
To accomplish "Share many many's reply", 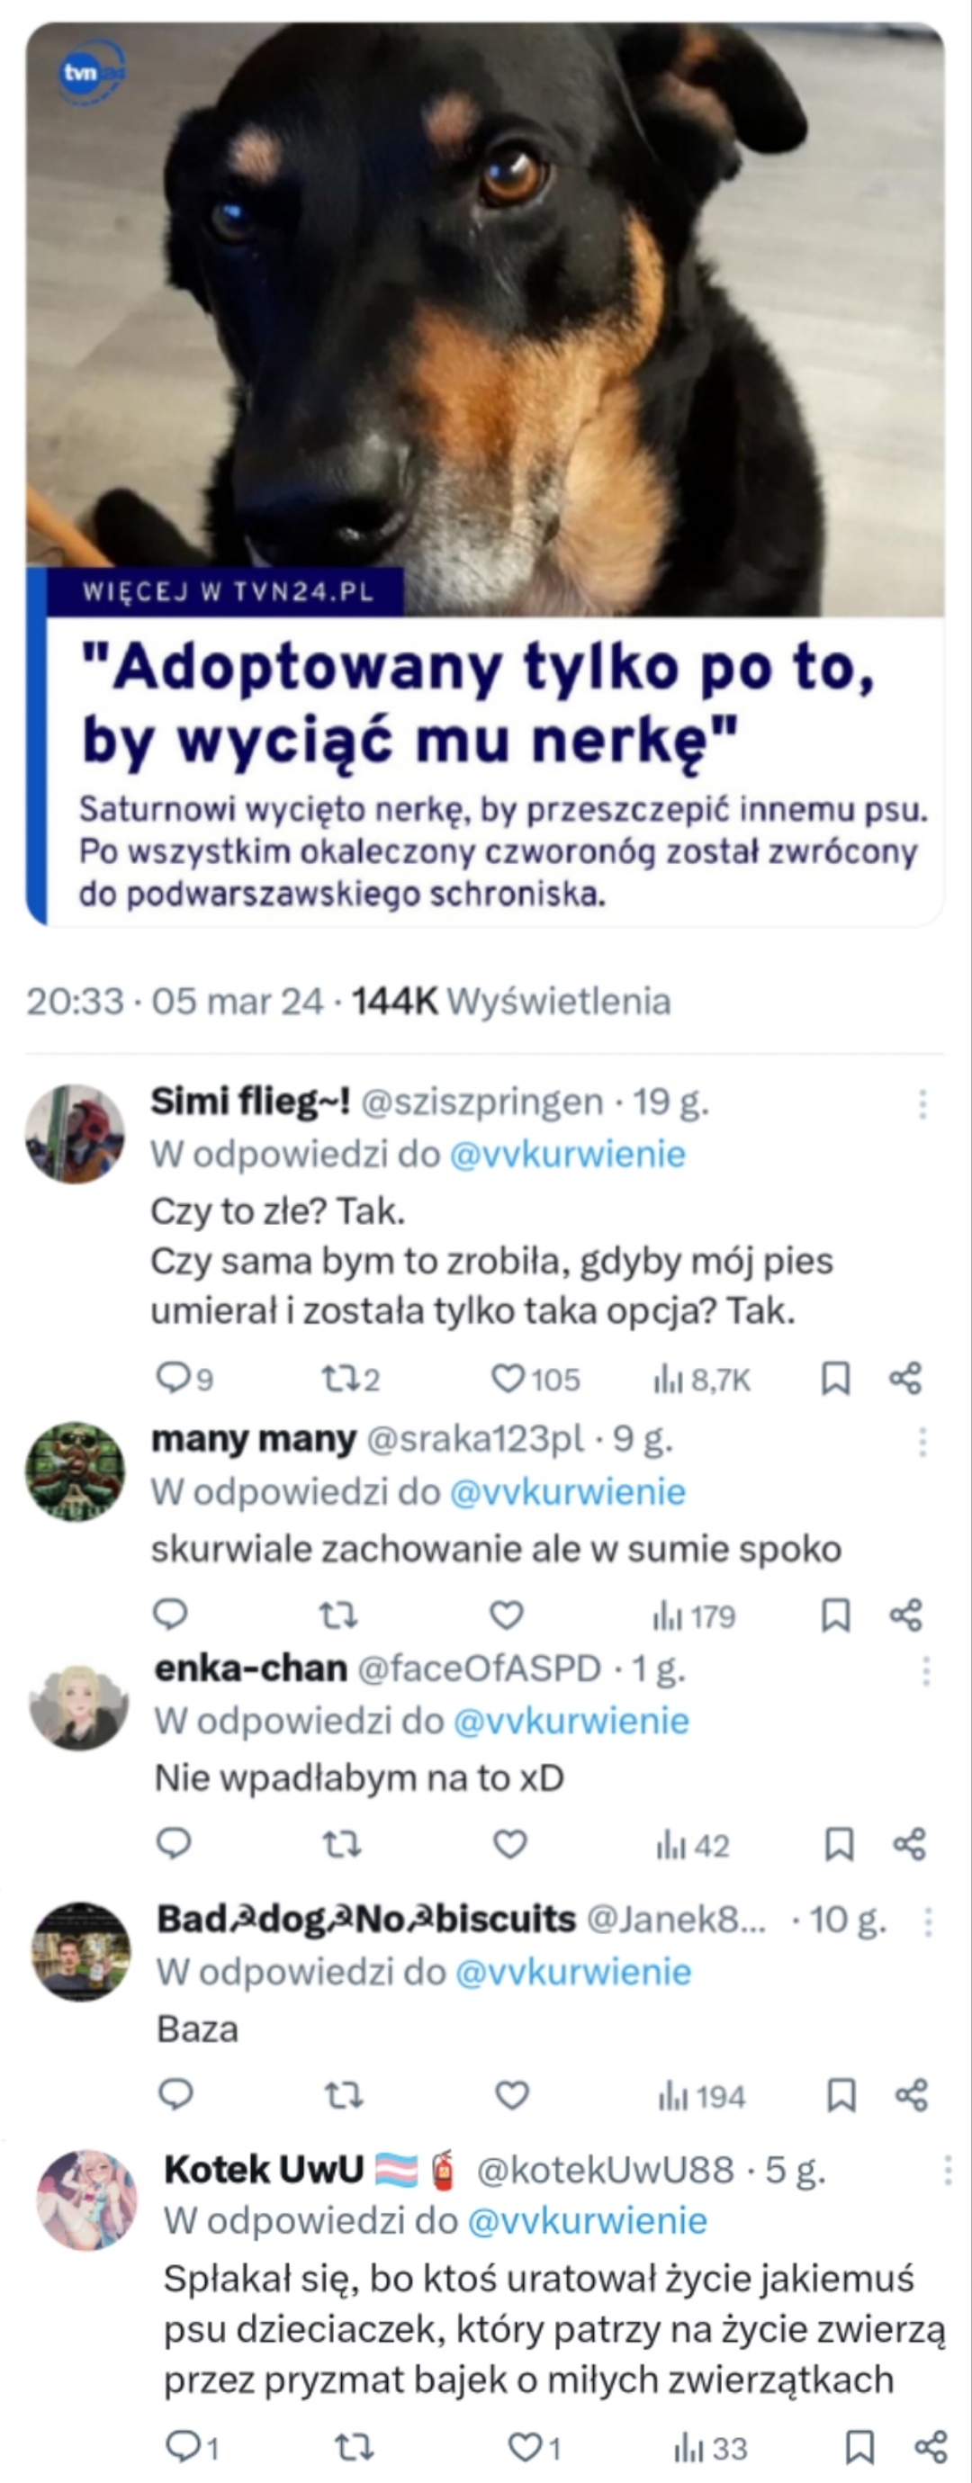I will point(905,1615).
